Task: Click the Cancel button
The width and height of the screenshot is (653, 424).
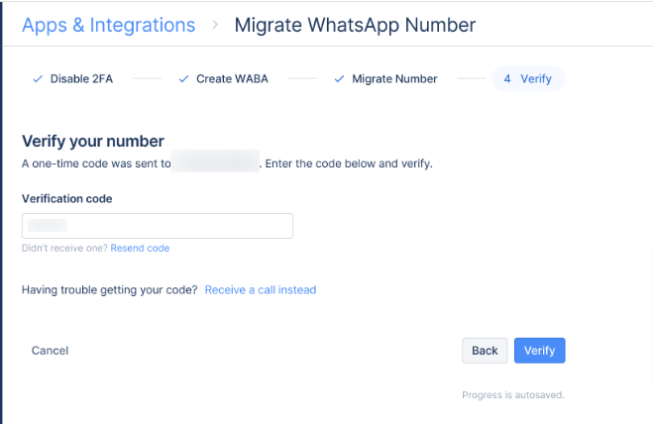Action: (x=50, y=351)
